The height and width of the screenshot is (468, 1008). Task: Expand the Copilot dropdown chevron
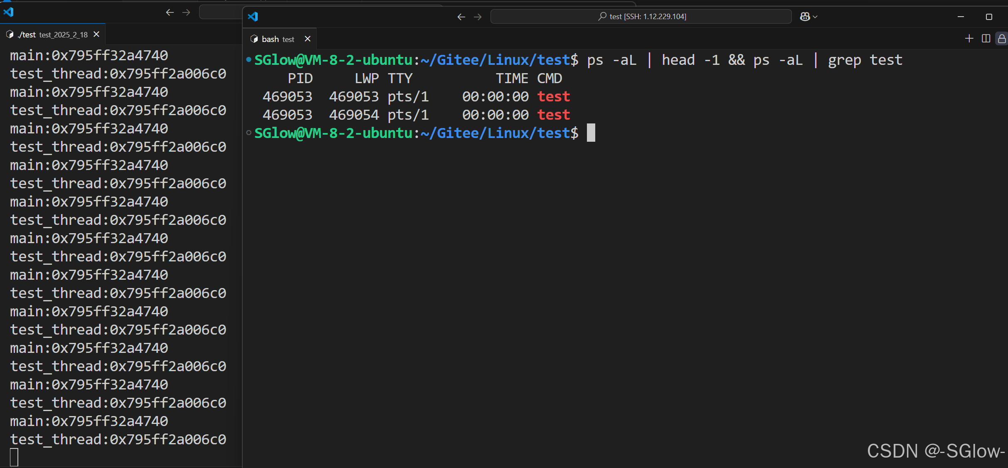pos(815,17)
